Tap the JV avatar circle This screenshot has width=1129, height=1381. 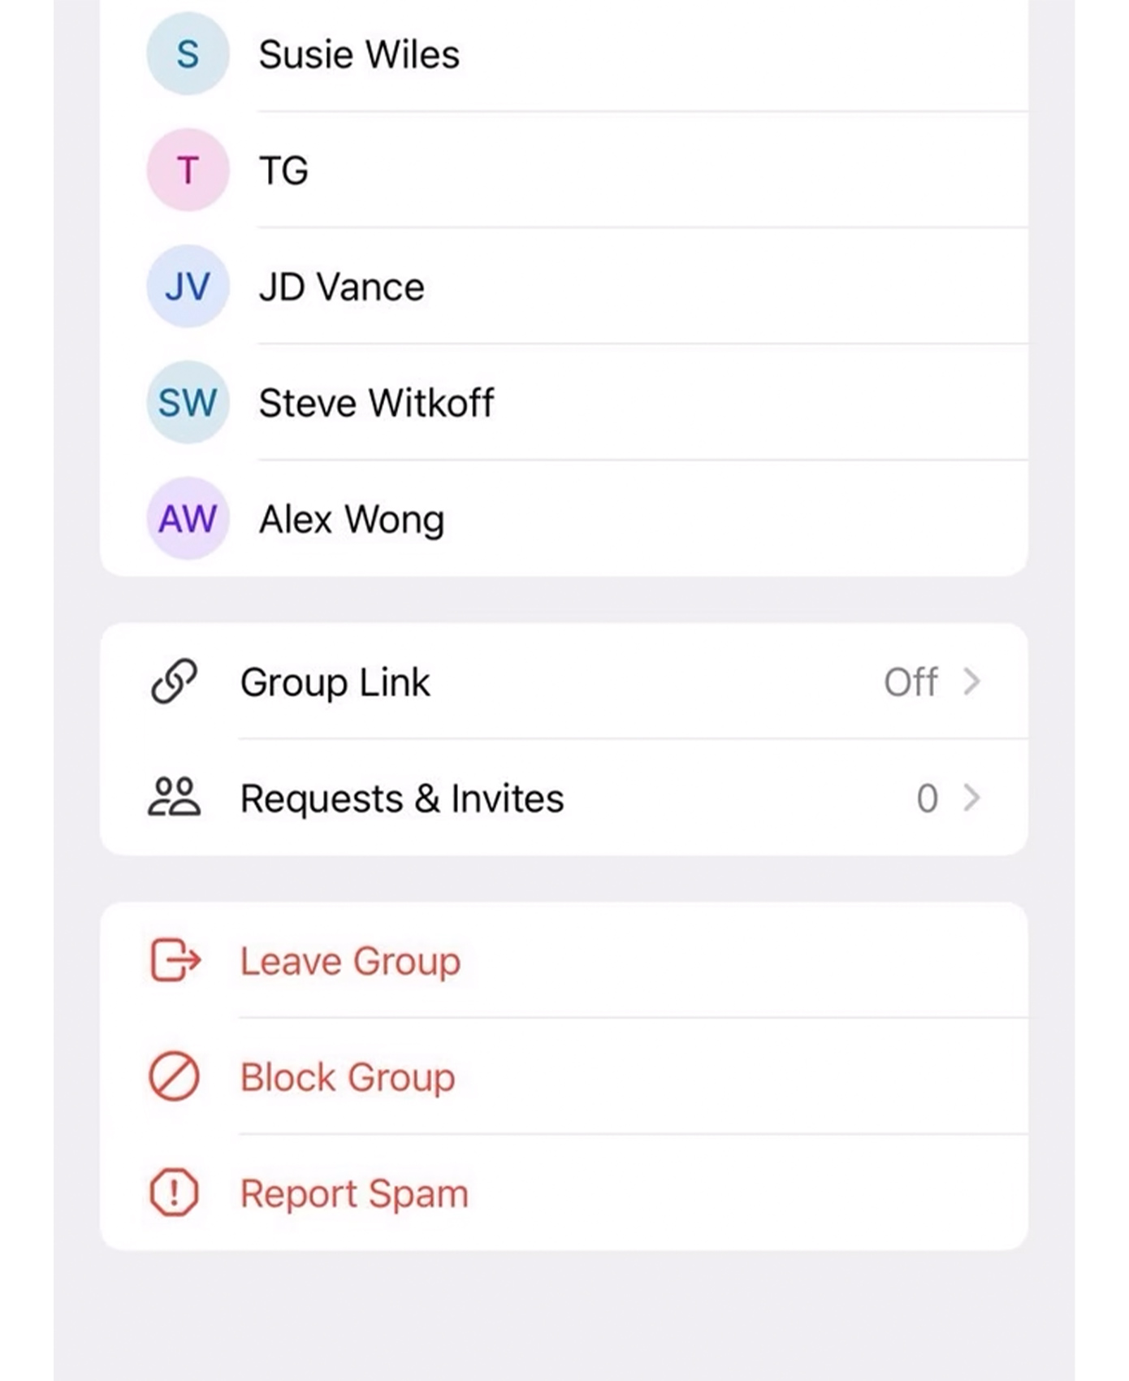click(188, 286)
